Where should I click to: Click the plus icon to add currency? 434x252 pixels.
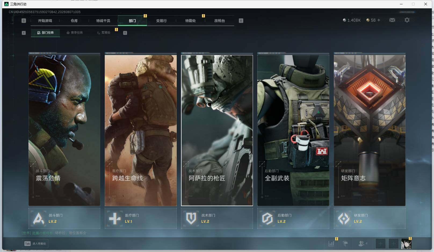379,20
